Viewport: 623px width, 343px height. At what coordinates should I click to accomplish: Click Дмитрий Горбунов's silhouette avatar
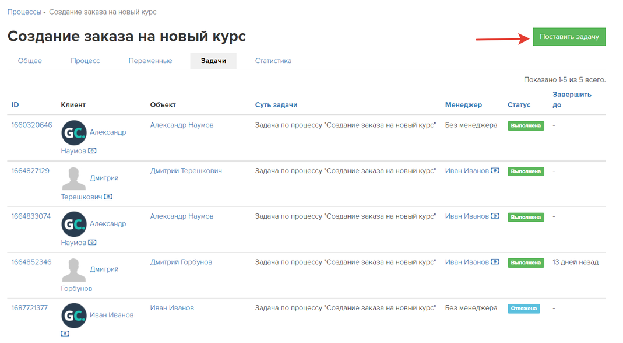point(74,270)
